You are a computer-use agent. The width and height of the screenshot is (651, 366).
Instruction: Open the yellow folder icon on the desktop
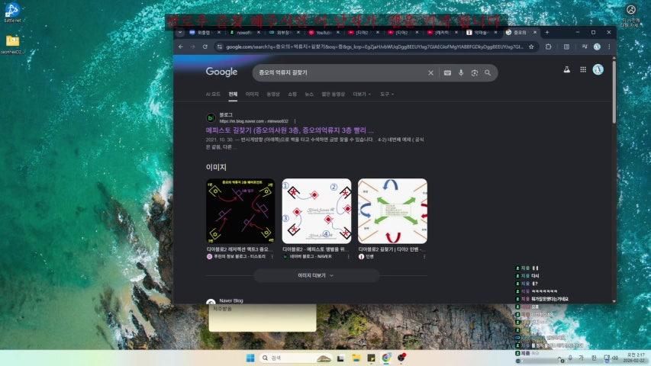tap(12, 43)
